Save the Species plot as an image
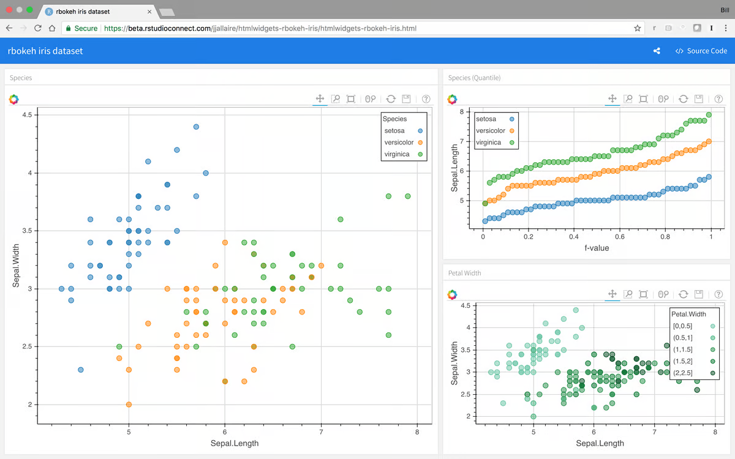Viewport: 735px width, 459px height. (405, 99)
